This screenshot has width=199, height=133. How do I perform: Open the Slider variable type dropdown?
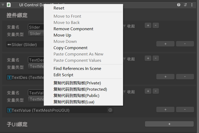pyautogui.click(x=36, y=34)
